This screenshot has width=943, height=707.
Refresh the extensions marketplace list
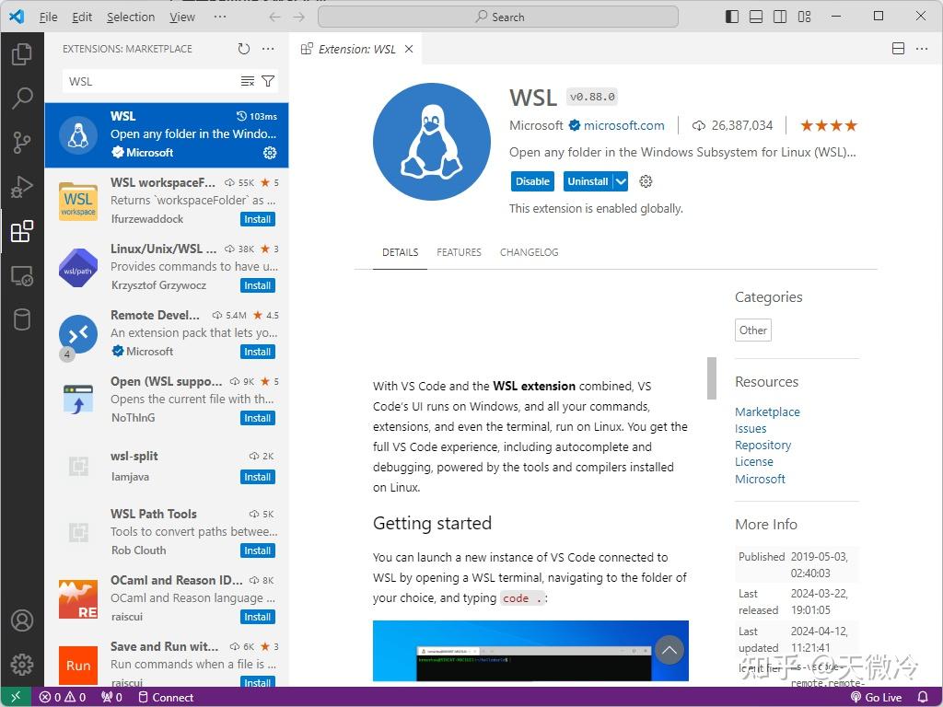click(243, 49)
